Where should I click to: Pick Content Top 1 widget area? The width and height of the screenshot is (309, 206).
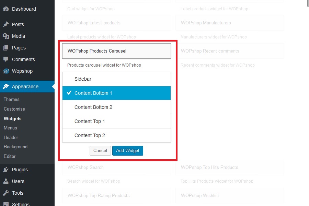[116, 121]
